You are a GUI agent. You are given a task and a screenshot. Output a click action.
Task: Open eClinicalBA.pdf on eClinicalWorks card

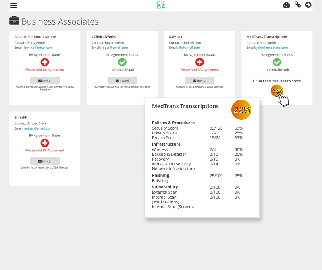pos(123,70)
